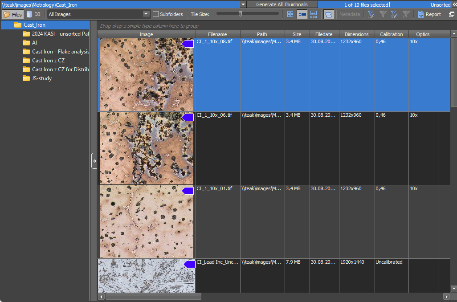Switch to tile thumbnails view
The image size is (457, 302).
(290, 14)
